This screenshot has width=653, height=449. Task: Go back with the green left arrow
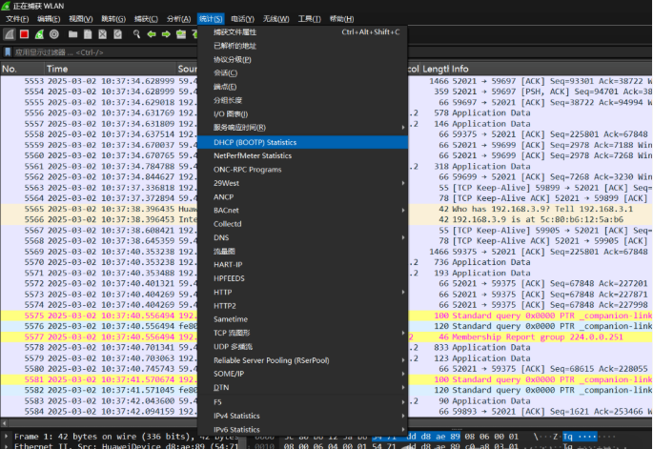tap(152, 34)
